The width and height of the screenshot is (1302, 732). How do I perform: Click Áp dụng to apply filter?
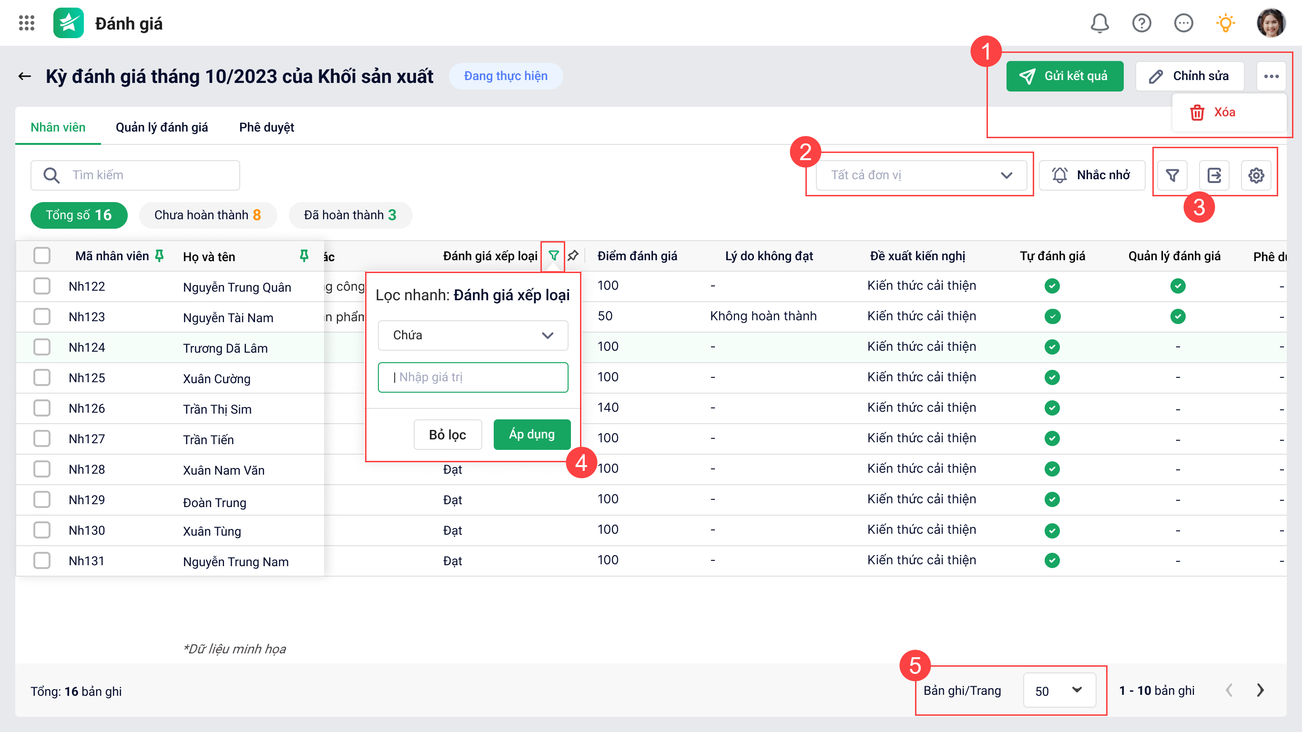tap(532, 435)
